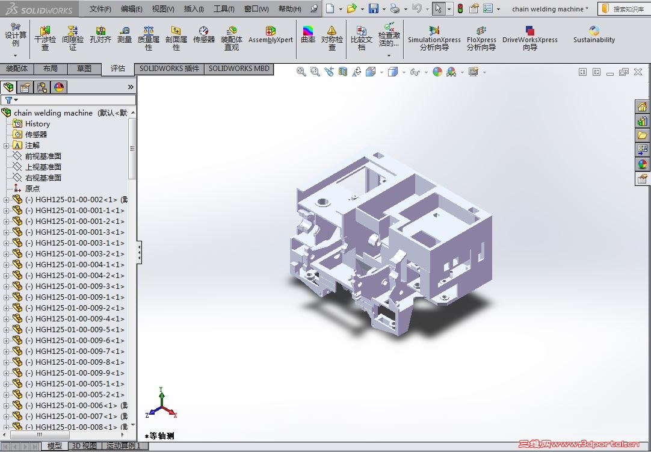Open the PropertyManager tab icon

coord(25,87)
